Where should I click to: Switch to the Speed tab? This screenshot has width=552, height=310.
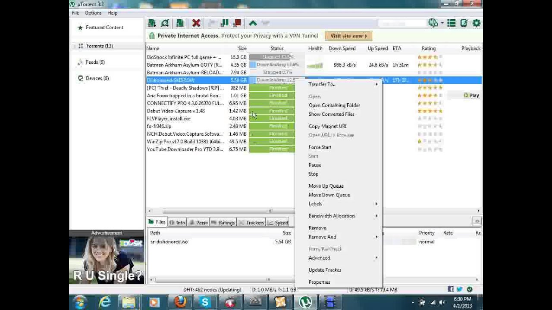coord(278,223)
